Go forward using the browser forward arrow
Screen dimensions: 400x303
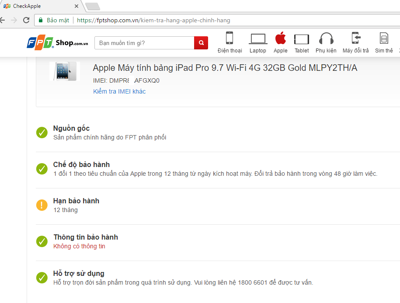click(14, 20)
